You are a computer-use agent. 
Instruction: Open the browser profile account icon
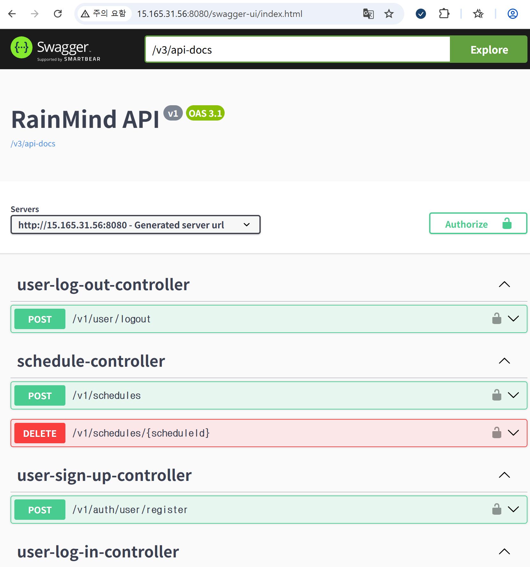(512, 14)
